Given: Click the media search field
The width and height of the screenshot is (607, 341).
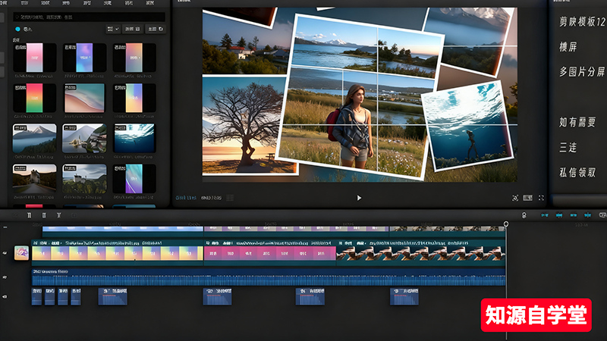Looking at the screenshot, I should tap(90, 16).
